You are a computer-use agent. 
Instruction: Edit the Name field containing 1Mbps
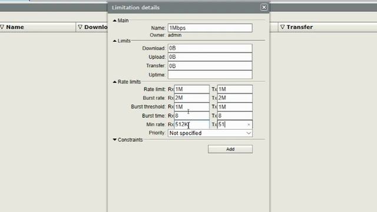tap(210, 28)
